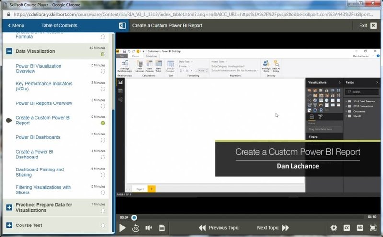Toggle closed captions CC
This screenshot has width=383, height=237.
click(x=347, y=228)
